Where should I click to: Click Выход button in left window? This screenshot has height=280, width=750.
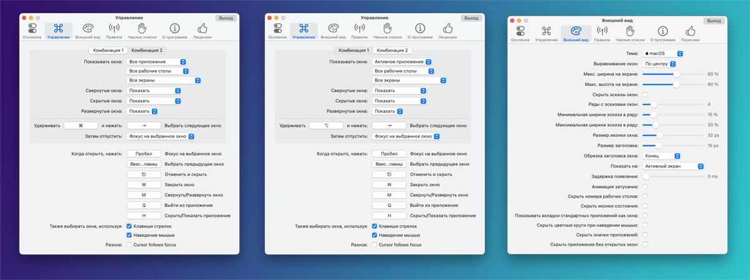click(x=226, y=19)
